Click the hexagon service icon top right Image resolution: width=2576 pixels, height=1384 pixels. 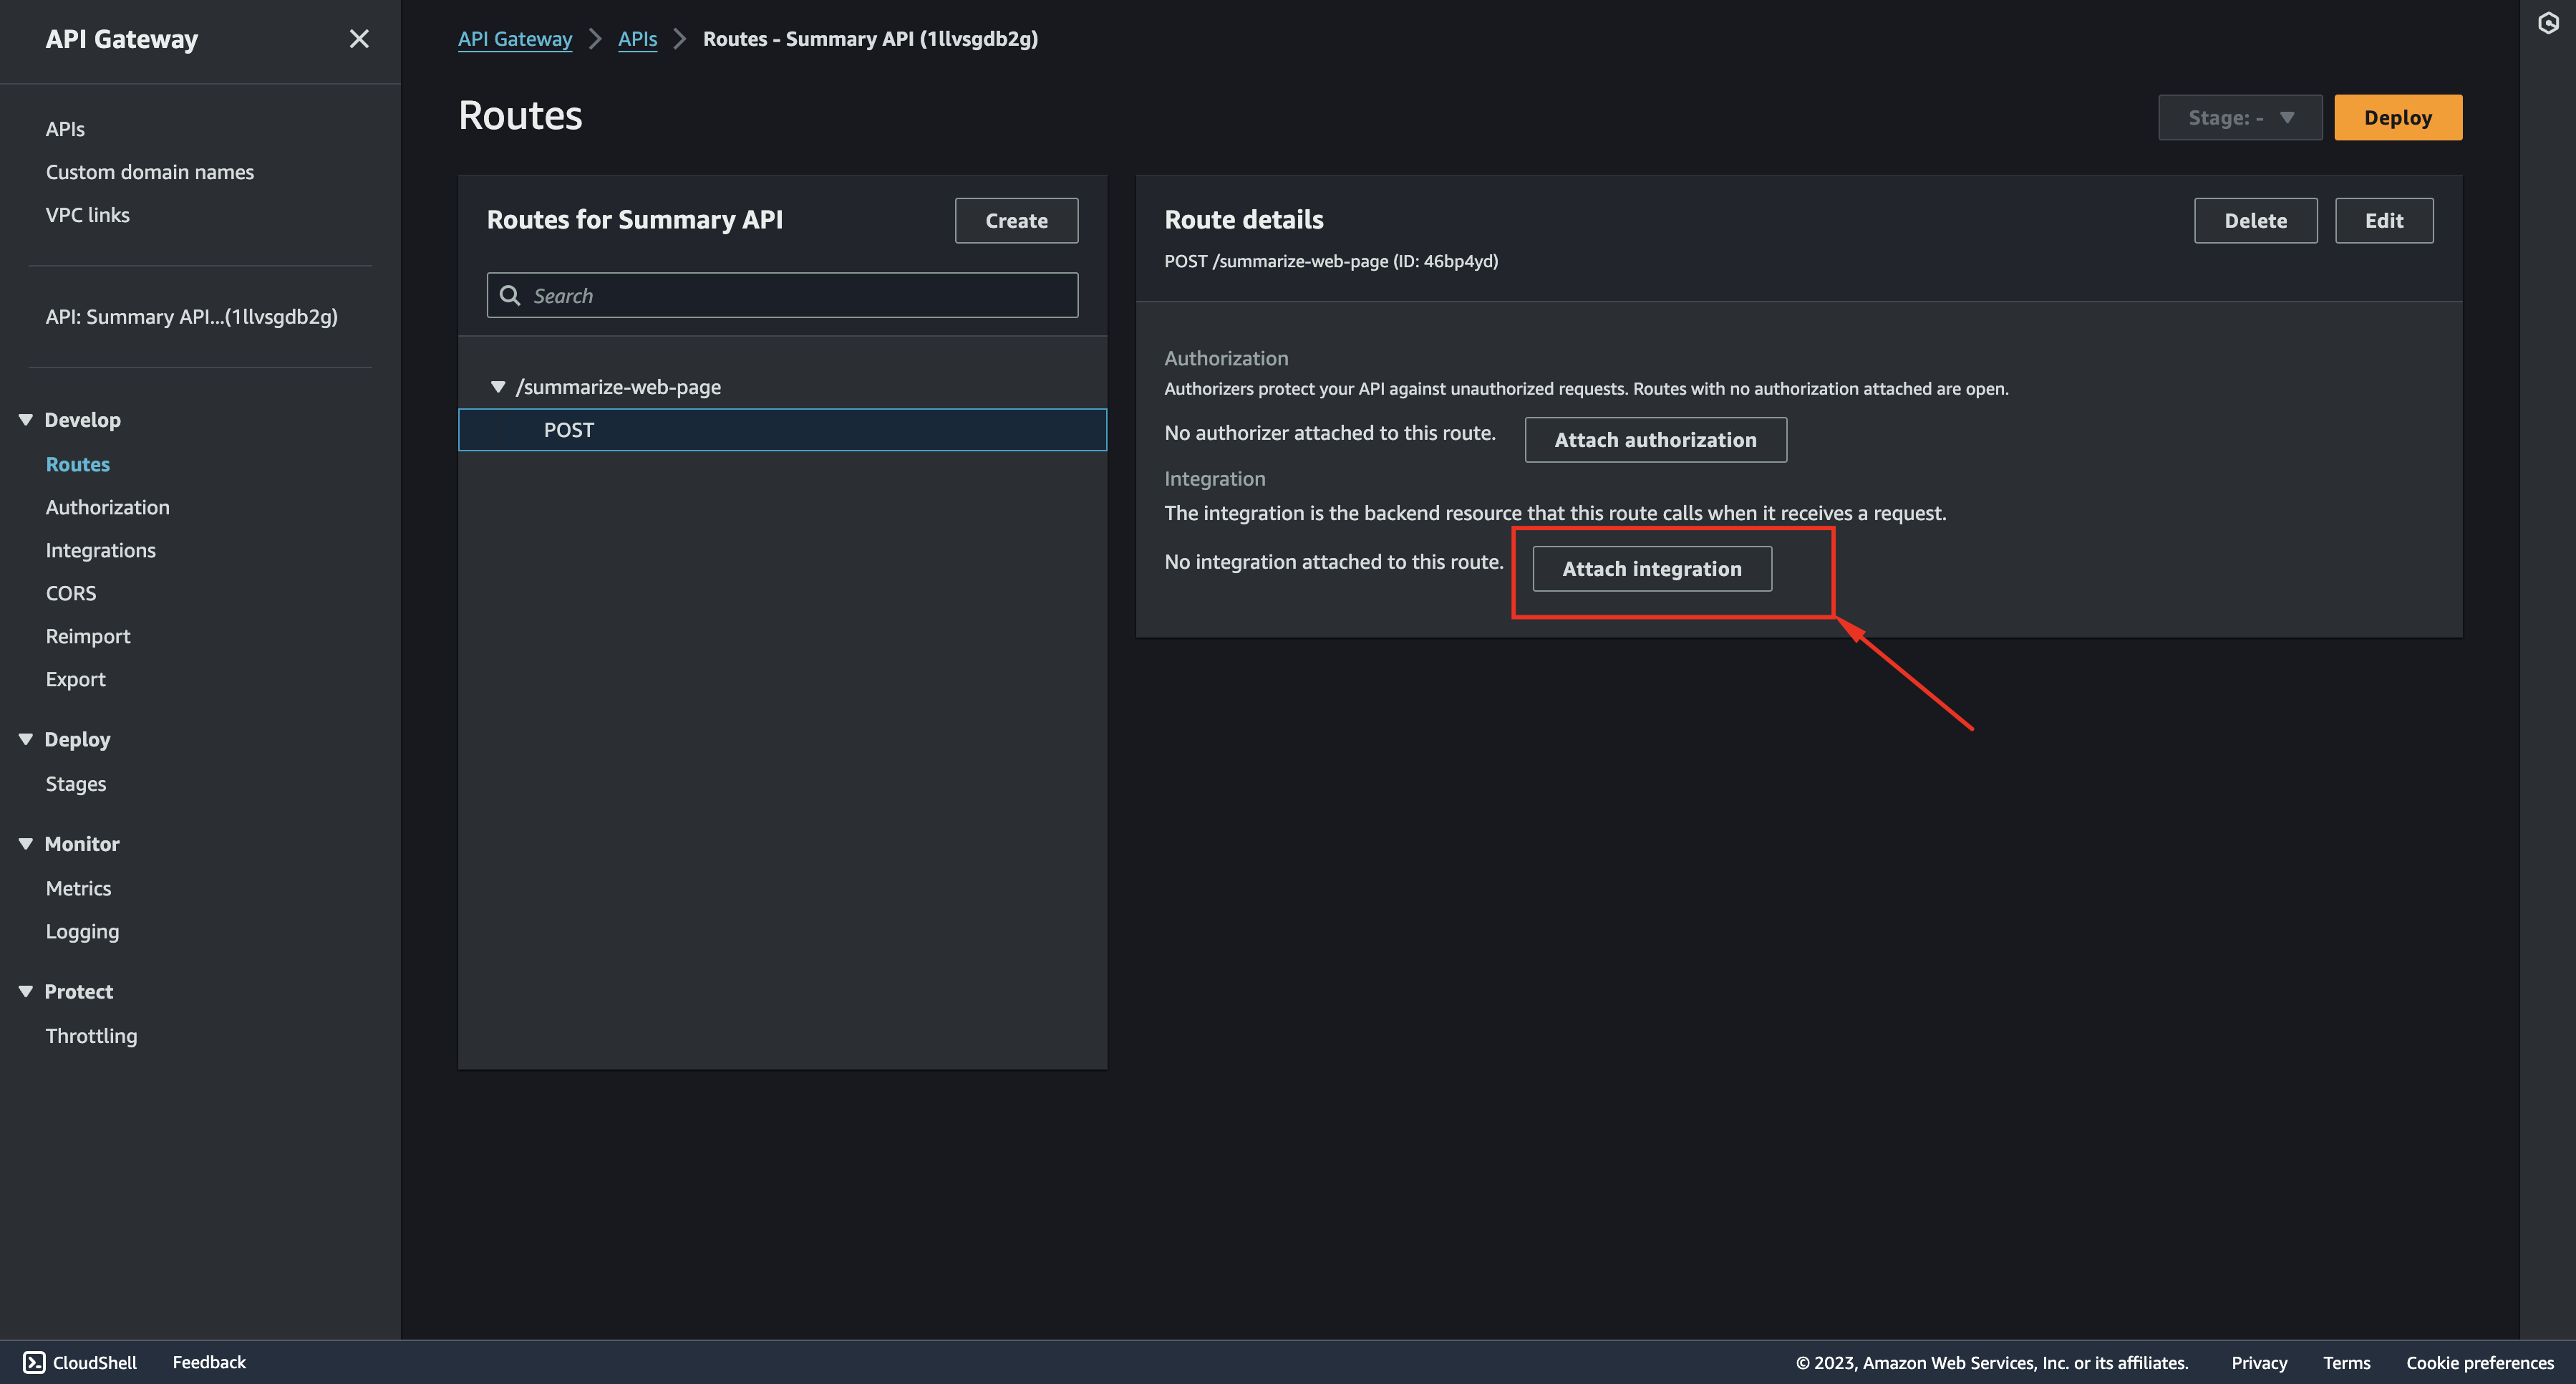click(x=2549, y=22)
